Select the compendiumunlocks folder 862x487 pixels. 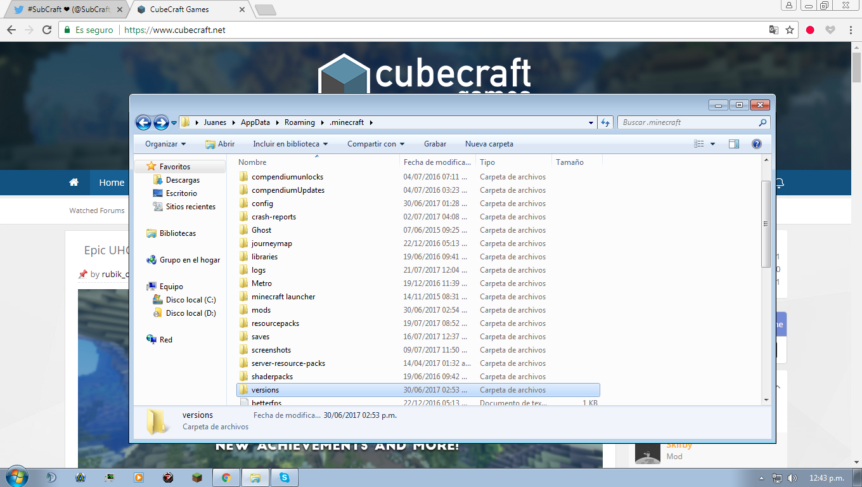click(418, 177)
